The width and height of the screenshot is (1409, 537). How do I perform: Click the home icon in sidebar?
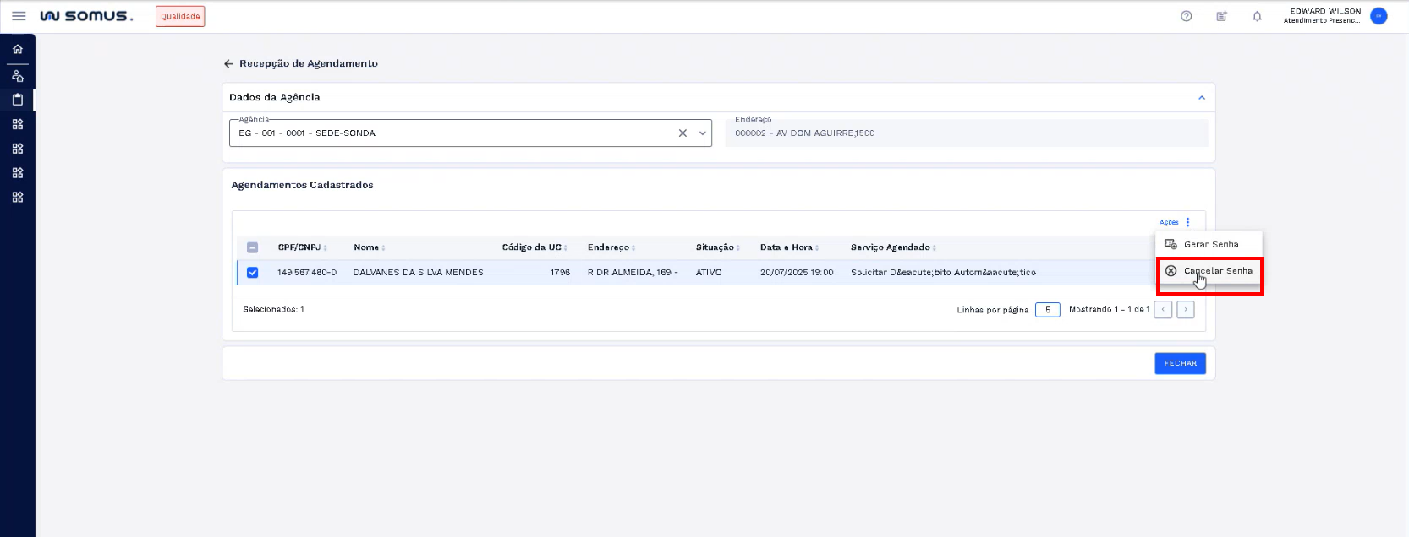[17, 49]
